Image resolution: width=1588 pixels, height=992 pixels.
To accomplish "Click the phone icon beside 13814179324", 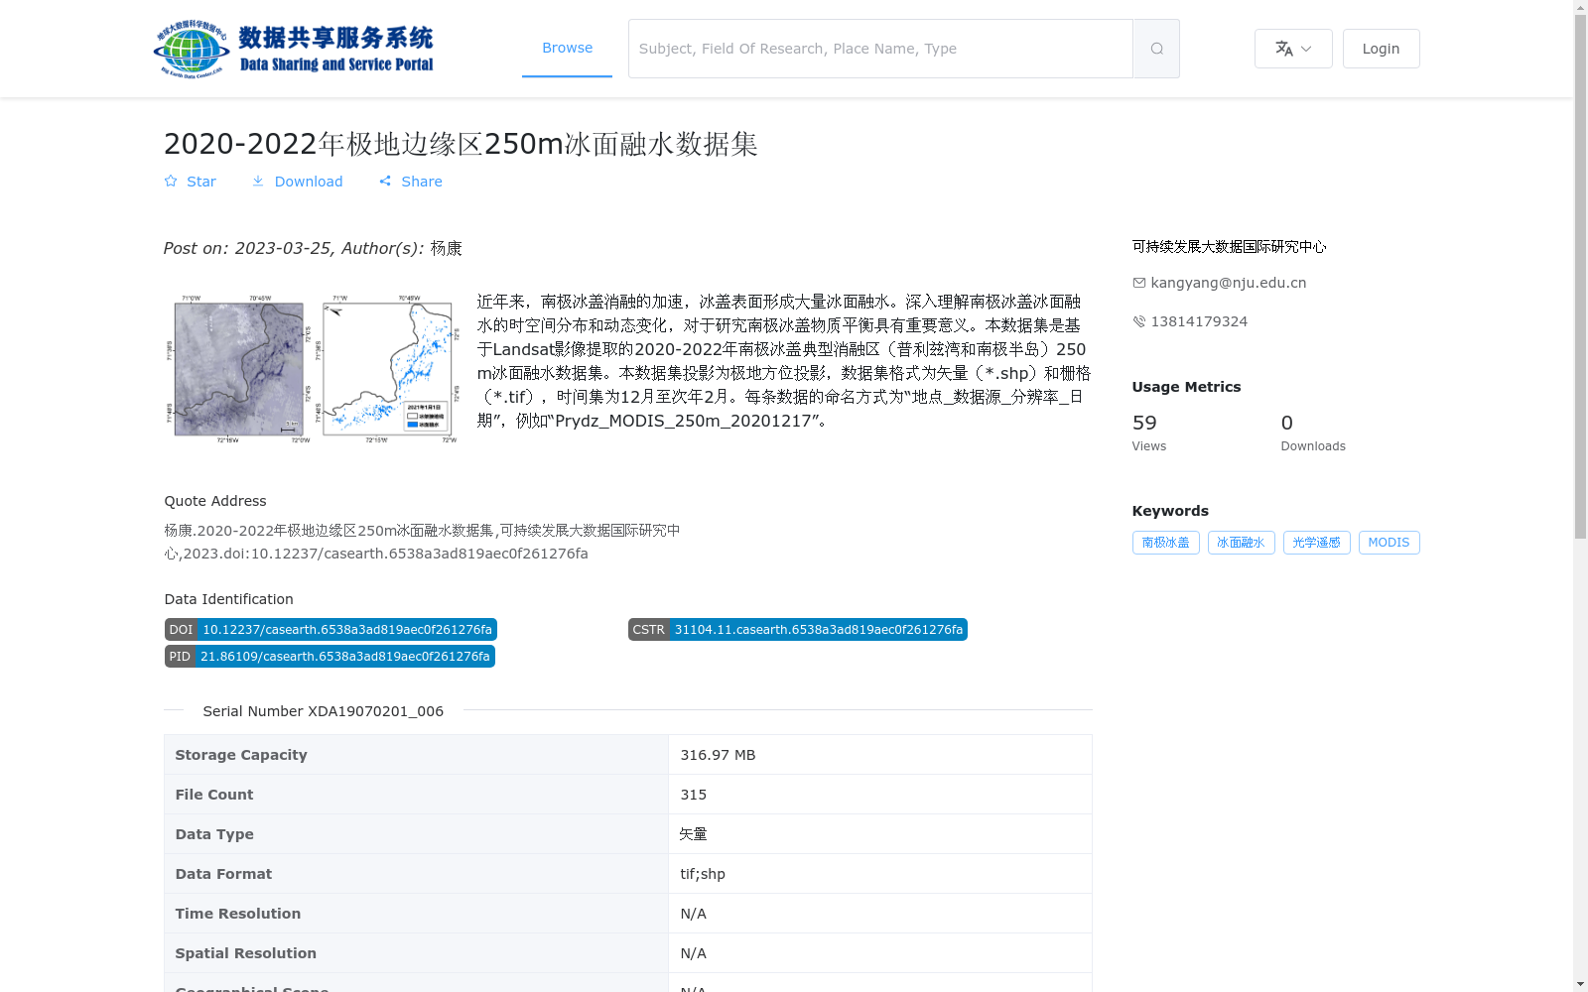I will [x=1139, y=321].
